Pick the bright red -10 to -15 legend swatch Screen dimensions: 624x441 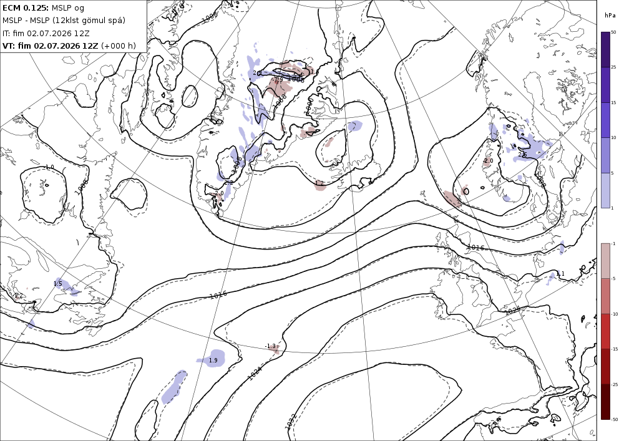point(605,331)
